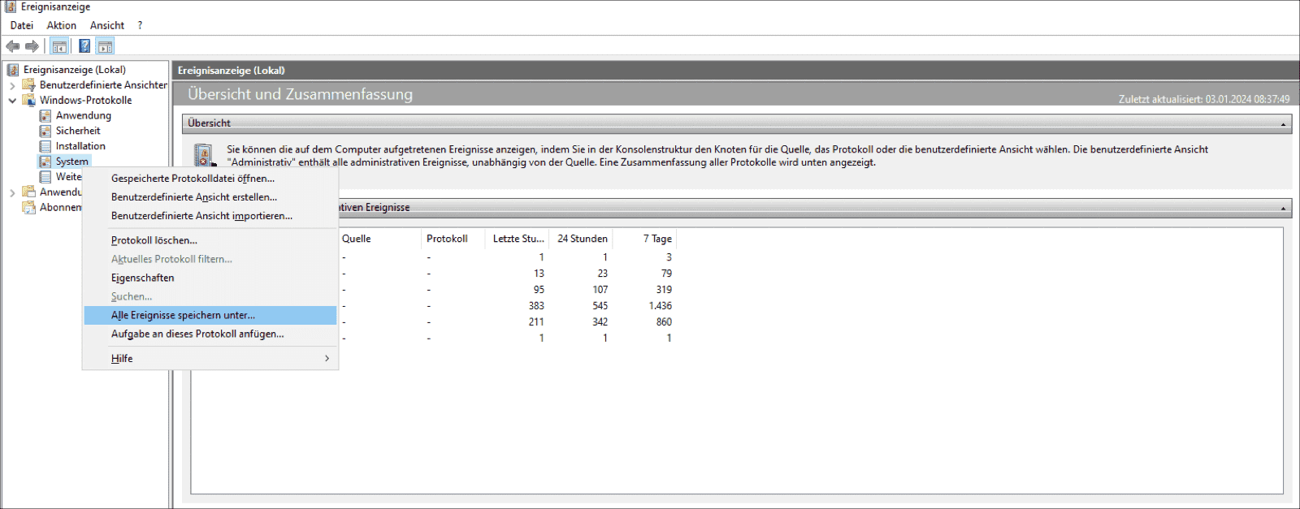
Task: Open Eigenschaften from context menu
Action: [210, 278]
